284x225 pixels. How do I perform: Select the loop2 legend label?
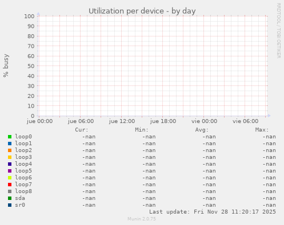(23, 150)
